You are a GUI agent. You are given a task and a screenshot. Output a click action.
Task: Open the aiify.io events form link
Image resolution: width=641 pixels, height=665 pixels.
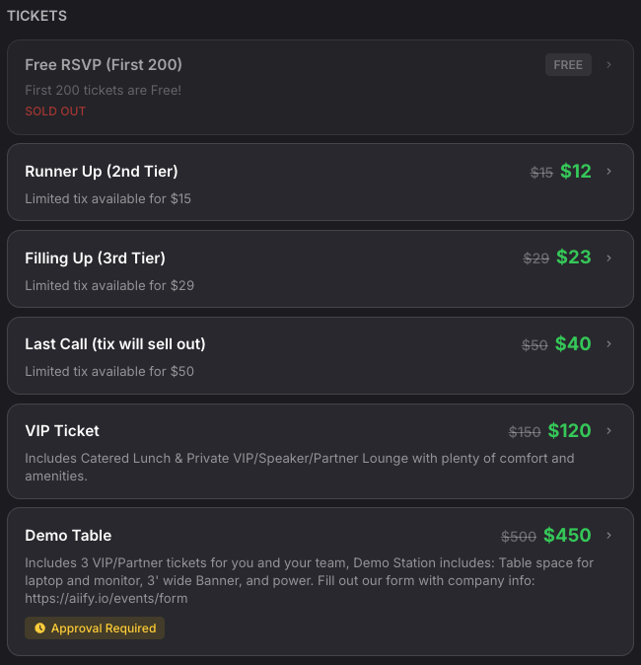(107, 598)
